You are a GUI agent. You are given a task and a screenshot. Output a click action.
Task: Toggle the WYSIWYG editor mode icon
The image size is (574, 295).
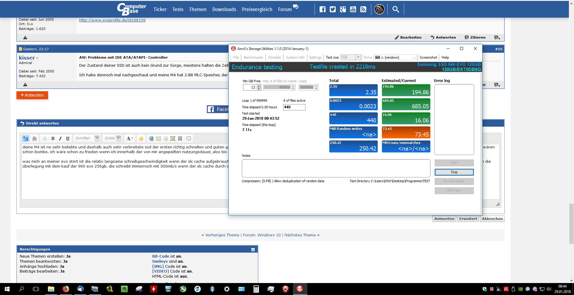click(x=26, y=138)
